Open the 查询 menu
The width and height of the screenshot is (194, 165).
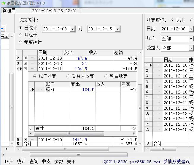point(34,161)
